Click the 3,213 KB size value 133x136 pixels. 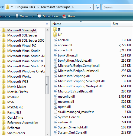coord(125,50)
